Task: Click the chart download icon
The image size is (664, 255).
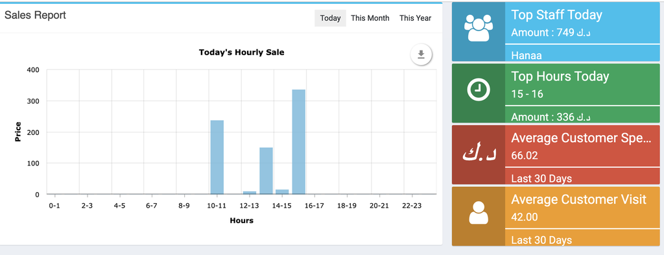Action: [x=420, y=55]
